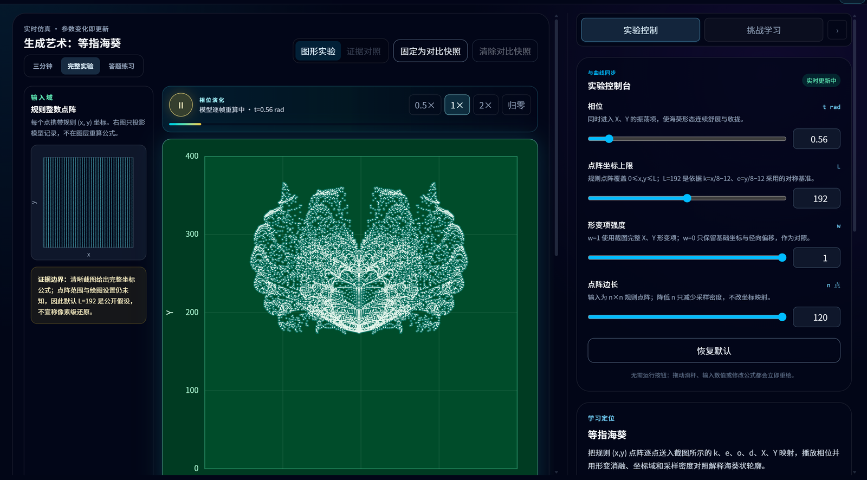867x480 pixels.
Task: Pause the phase animation
Action: tap(181, 105)
